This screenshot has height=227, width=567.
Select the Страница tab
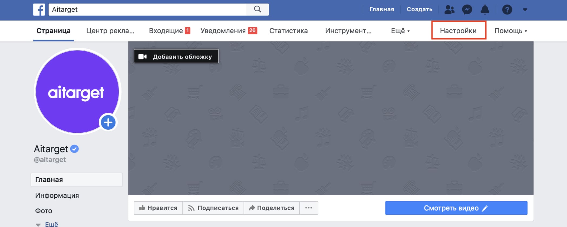pos(54,31)
